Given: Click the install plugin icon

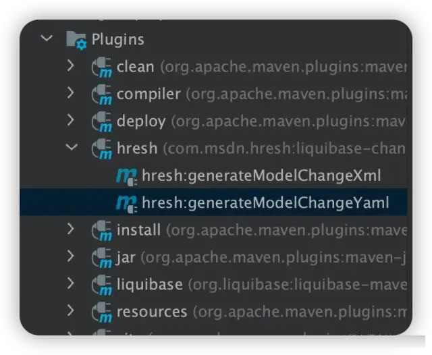Looking at the screenshot, I should coord(102,231).
